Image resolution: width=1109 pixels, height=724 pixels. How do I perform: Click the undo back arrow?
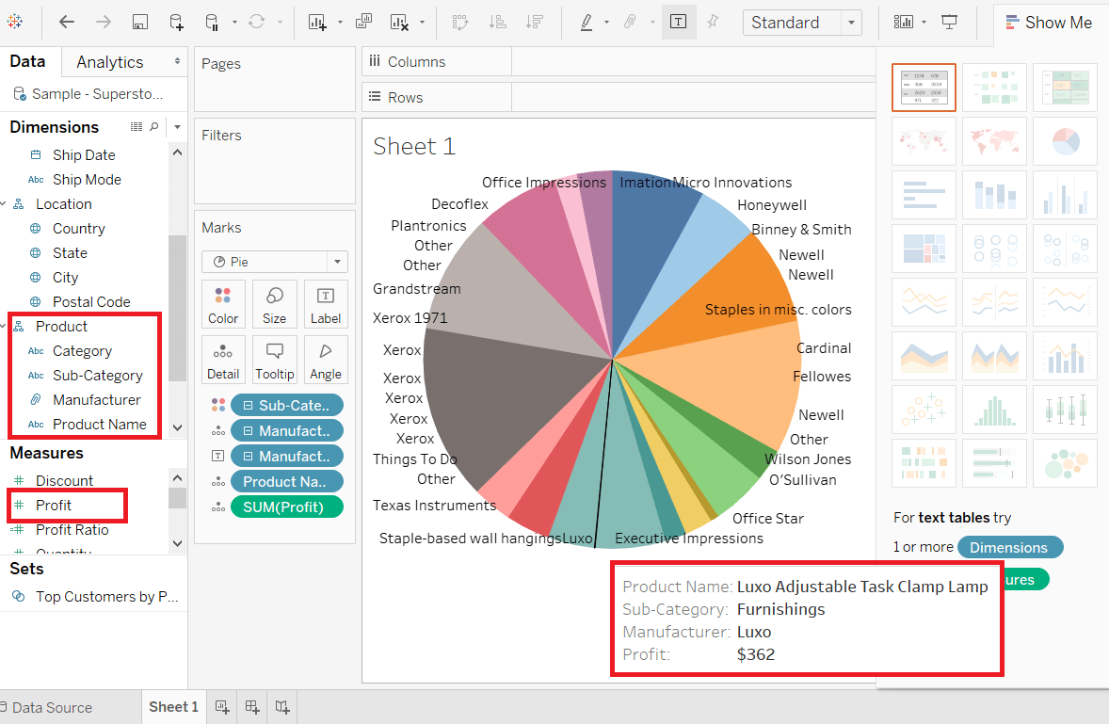coord(67,22)
